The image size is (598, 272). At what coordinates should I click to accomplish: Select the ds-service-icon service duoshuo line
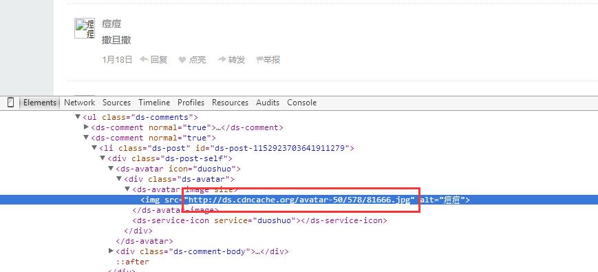tap(259, 220)
